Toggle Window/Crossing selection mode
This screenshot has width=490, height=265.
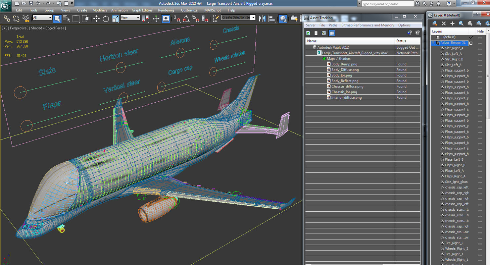coord(85,19)
